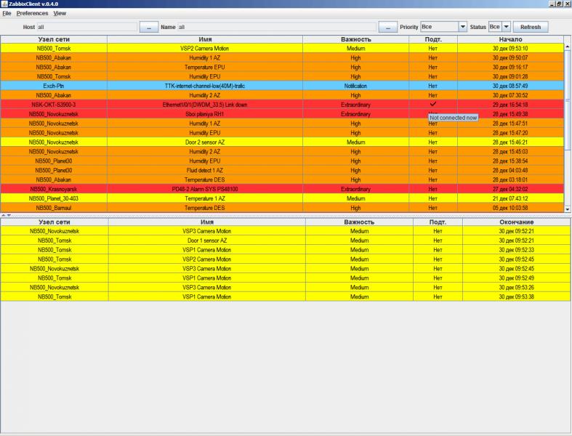Click the browse button next to Name field
572x436 pixels.
click(388, 27)
